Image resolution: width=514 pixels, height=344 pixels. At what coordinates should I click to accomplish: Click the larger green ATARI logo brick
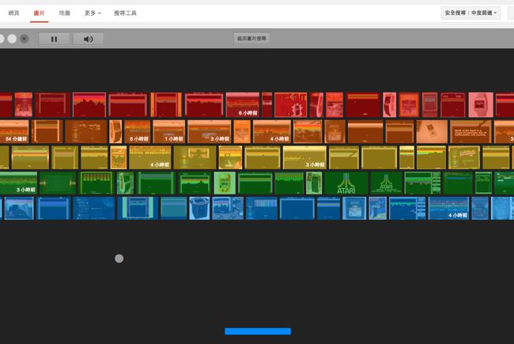click(346, 183)
